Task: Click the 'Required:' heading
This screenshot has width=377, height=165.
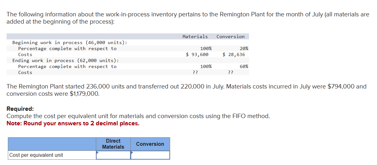Action: tap(20, 109)
